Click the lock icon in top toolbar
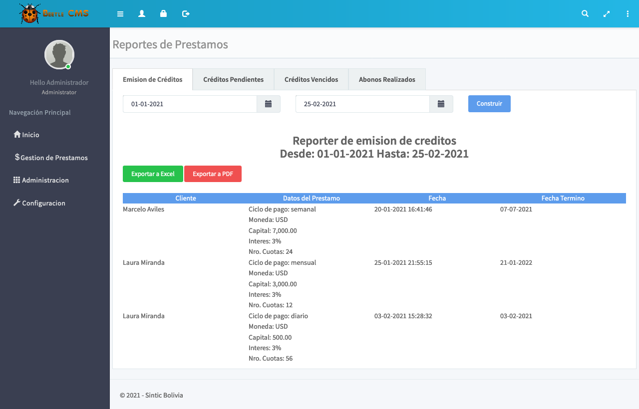 (163, 14)
